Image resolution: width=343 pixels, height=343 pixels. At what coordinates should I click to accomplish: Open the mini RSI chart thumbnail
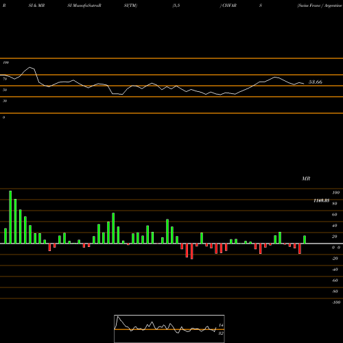click(x=169, y=329)
